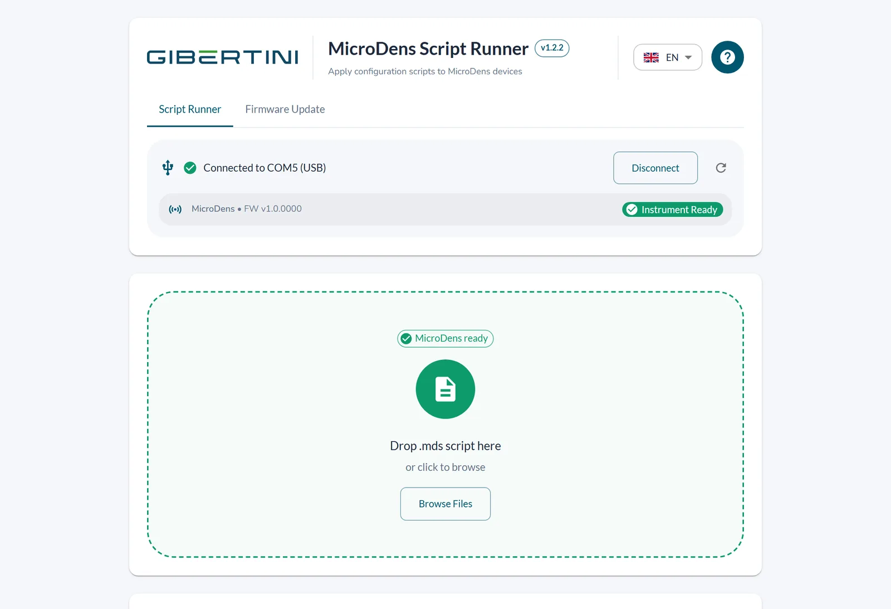Click the Gibertini logo
Screen dimensions: 891x609
tap(222, 57)
